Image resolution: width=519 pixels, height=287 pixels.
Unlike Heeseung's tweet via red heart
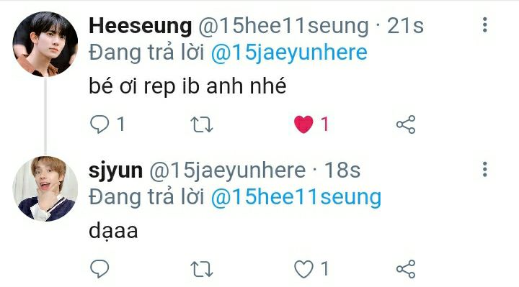[303, 124]
